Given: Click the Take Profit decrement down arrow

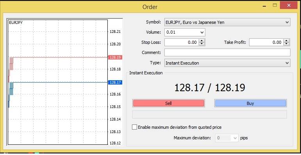Looking at the screenshot, I should point(287,44).
